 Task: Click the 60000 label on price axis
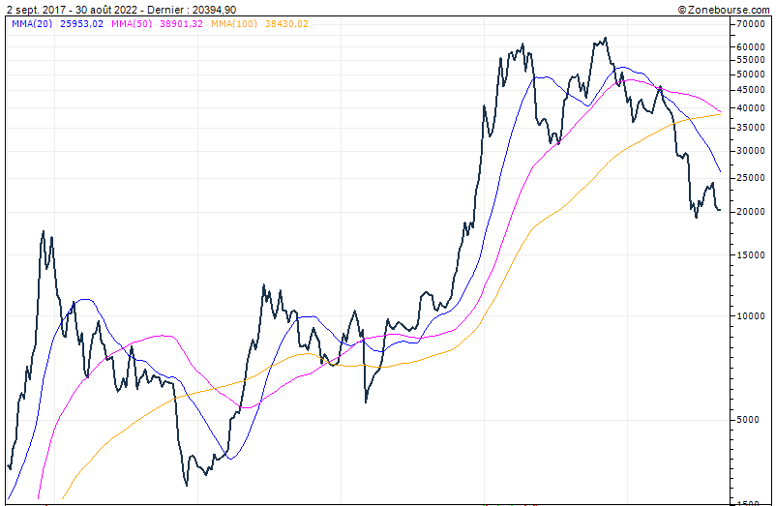pos(751,47)
